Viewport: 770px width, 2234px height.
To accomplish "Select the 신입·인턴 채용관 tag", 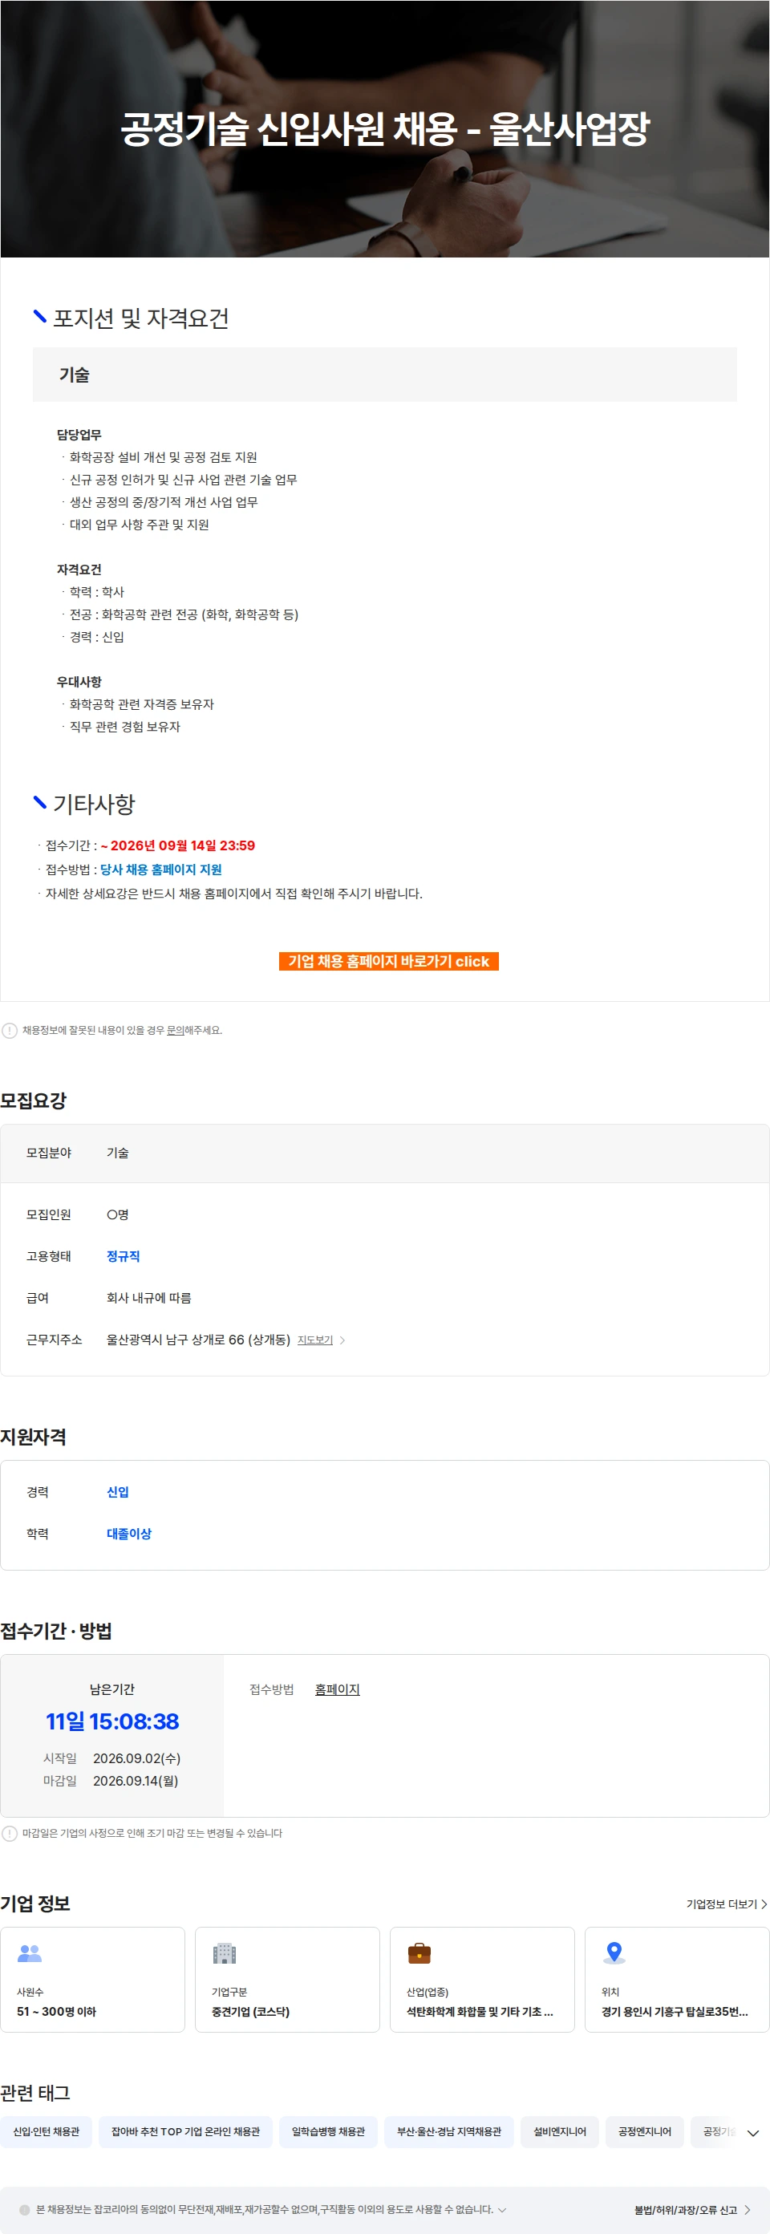I will (46, 2131).
